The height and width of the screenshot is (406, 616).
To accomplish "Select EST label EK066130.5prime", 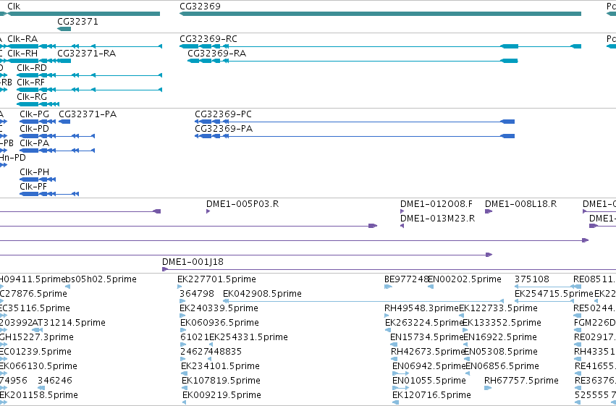I will click(x=38, y=366).
